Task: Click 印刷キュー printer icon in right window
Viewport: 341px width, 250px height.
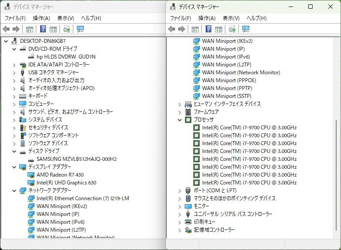Action: [188, 222]
